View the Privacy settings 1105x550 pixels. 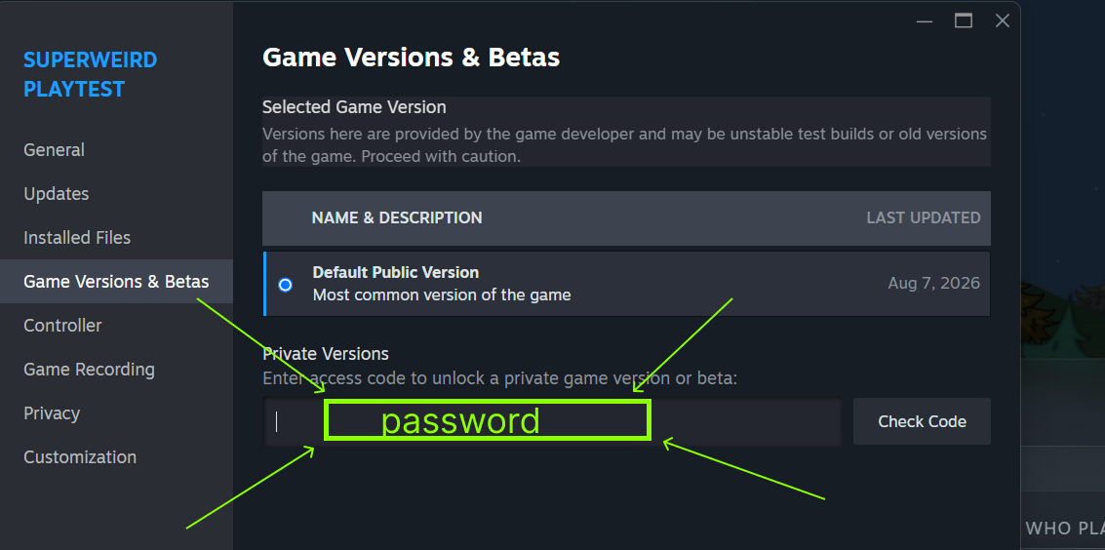click(x=52, y=412)
